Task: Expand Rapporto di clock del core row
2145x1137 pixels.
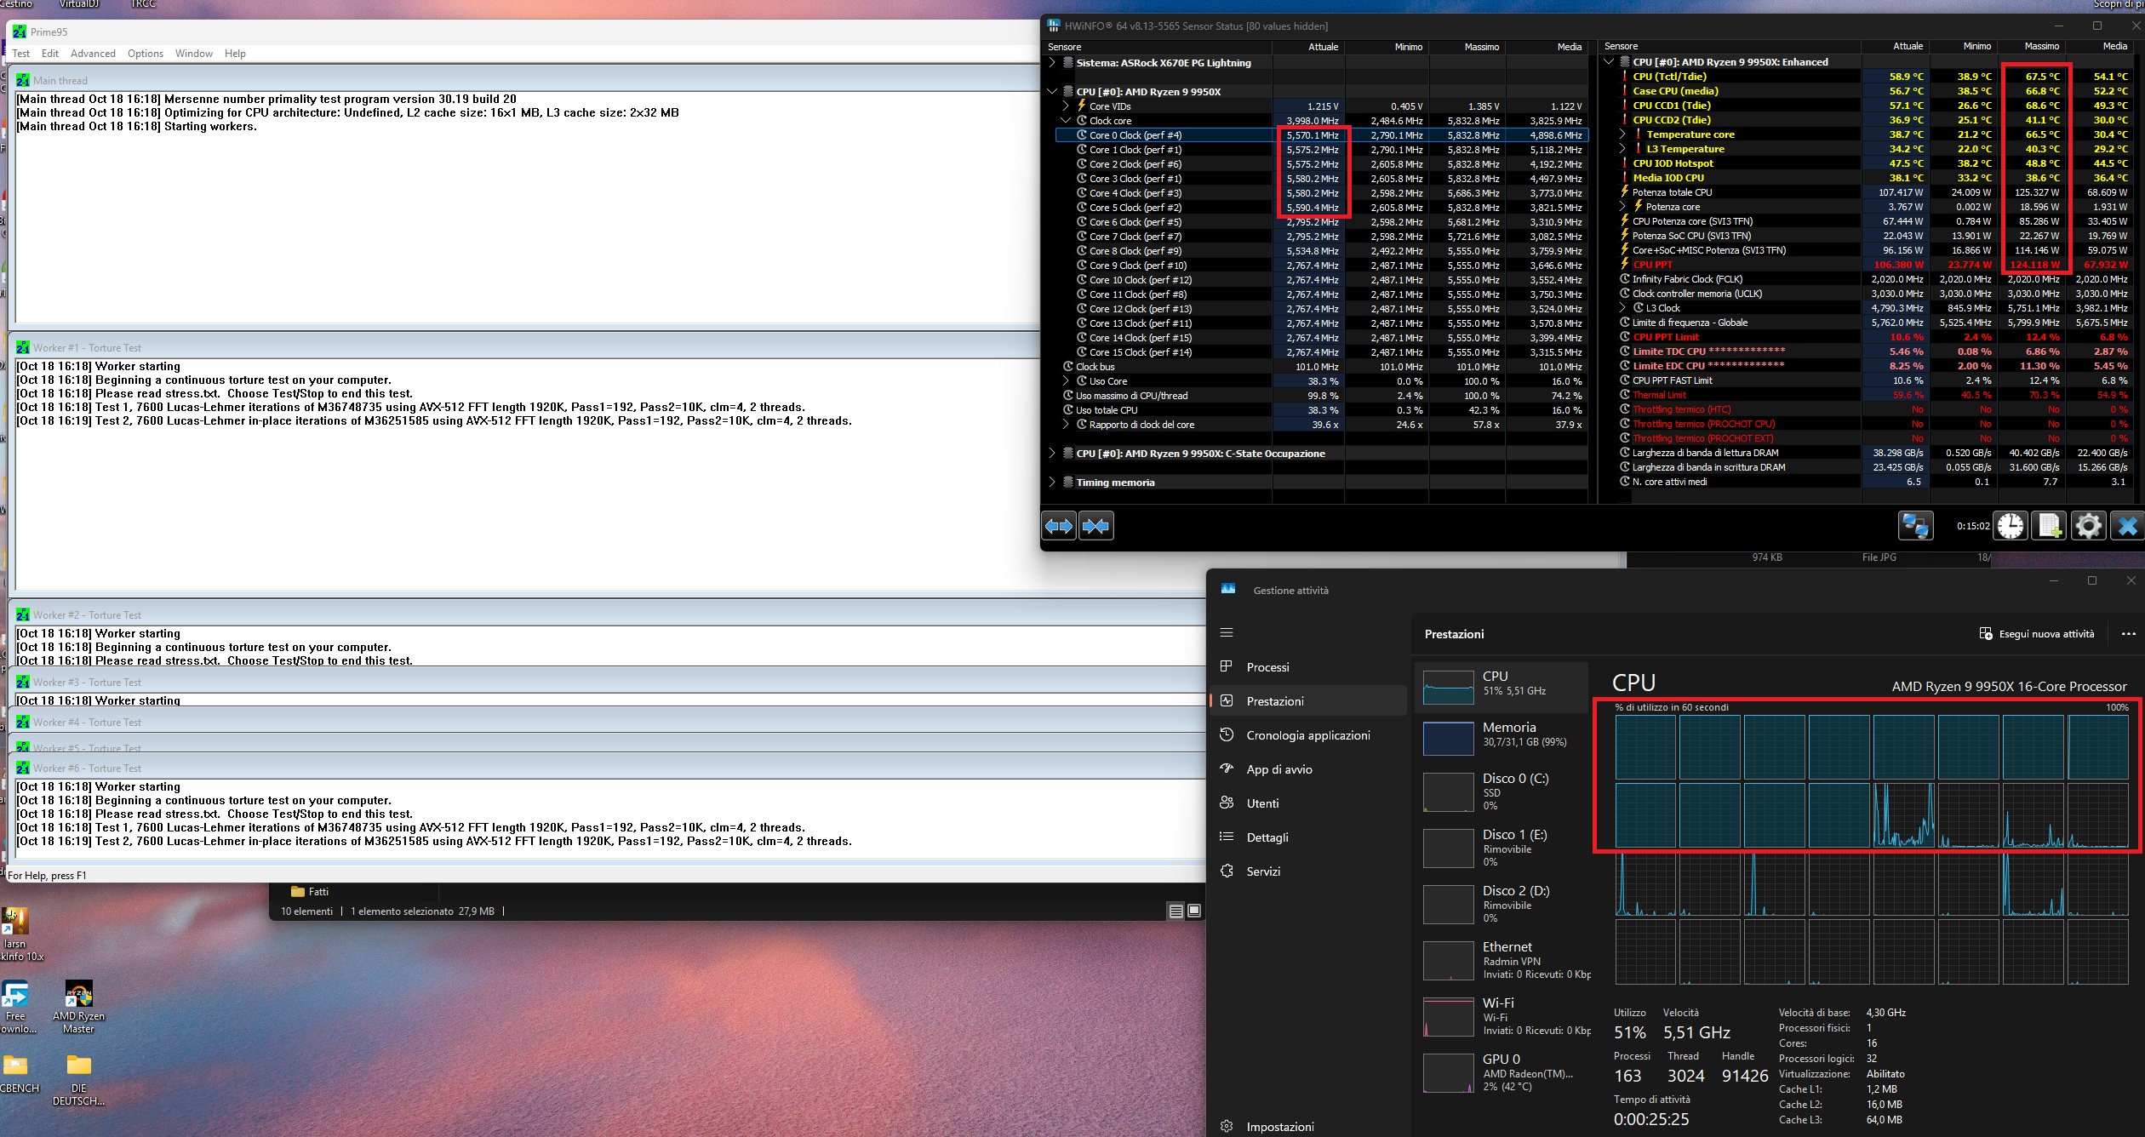Action: [x=1066, y=425]
